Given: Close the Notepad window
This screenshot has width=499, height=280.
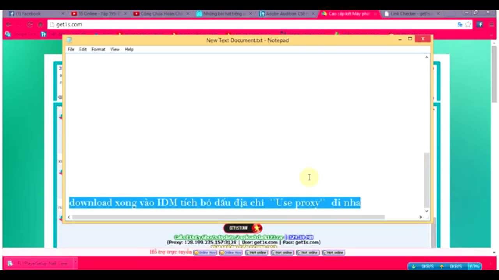Looking at the screenshot, I should 423,39.
